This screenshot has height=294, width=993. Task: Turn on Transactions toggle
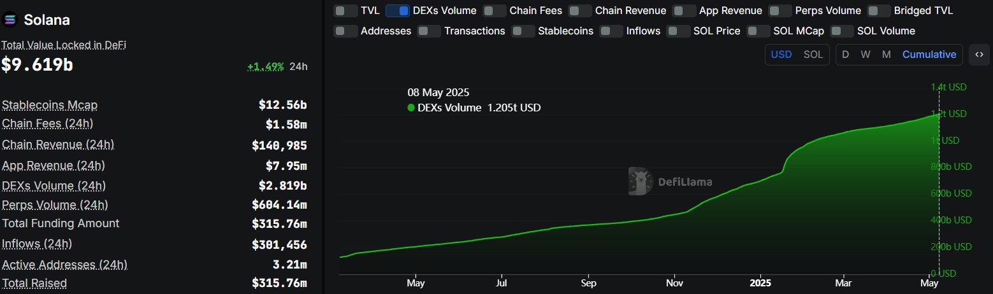coord(429,31)
